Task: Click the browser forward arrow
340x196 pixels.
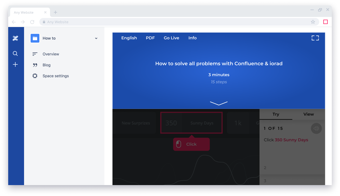Action: click(23, 22)
